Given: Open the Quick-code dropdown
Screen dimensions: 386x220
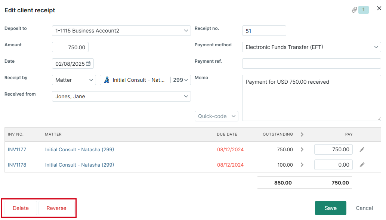Looking at the screenshot, I should [x=216, y=116].
